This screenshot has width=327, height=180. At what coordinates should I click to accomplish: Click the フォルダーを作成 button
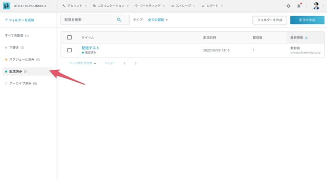click(x=269, y=20)
